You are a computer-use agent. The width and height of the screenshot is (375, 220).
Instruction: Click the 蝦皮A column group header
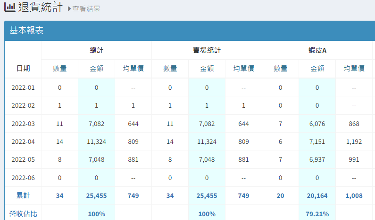pos(317,50)
